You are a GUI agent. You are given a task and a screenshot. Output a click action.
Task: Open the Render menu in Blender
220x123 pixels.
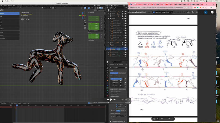pos(5,5)
